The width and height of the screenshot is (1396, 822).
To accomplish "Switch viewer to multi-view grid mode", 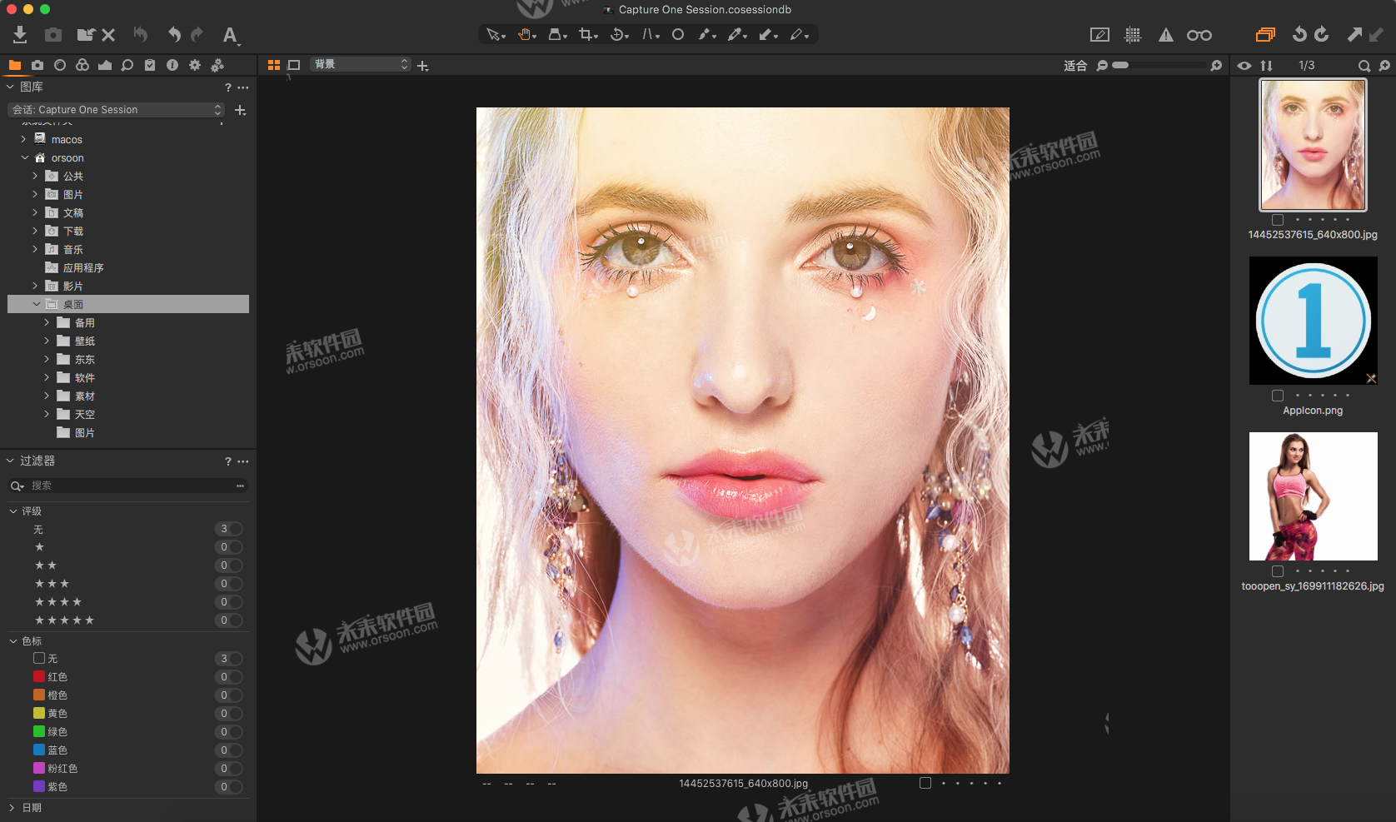I will pos(274,65).
